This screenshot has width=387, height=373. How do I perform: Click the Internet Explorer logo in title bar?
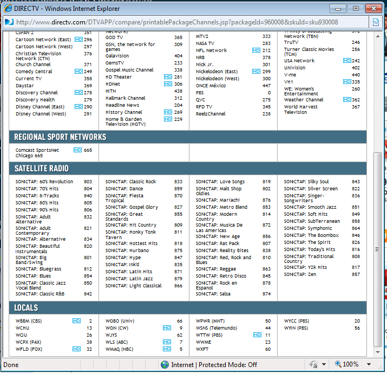(x=8, y=9)
